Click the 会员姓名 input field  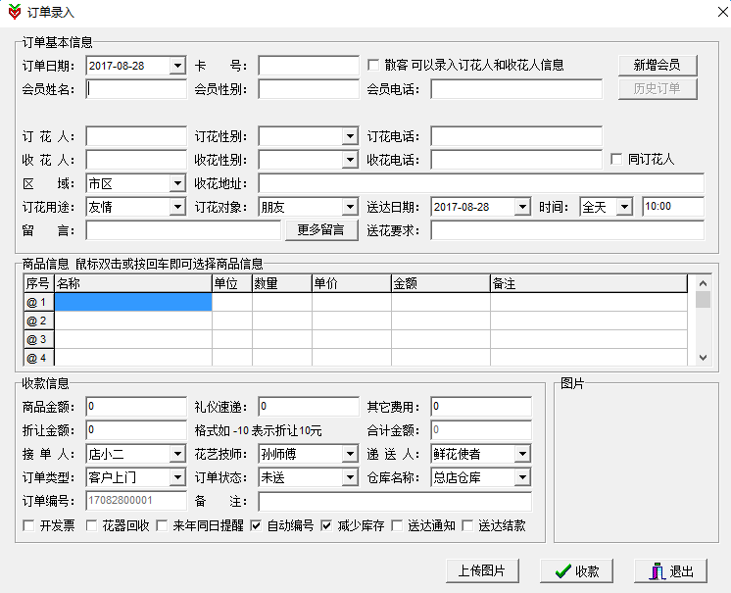click(x=136, y=89)
